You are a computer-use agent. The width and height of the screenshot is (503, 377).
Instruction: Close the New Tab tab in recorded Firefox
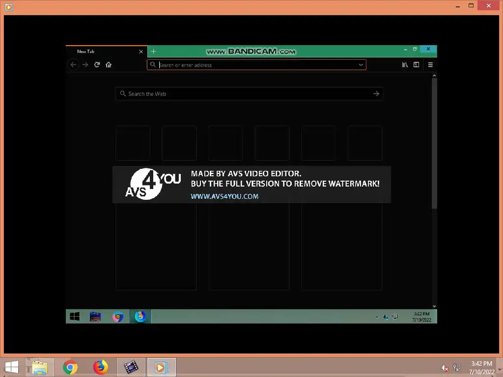[141, 52]
